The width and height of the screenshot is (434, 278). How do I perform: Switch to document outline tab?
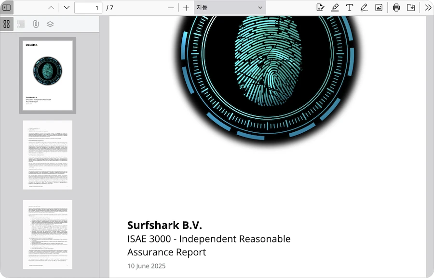point(21,24)
